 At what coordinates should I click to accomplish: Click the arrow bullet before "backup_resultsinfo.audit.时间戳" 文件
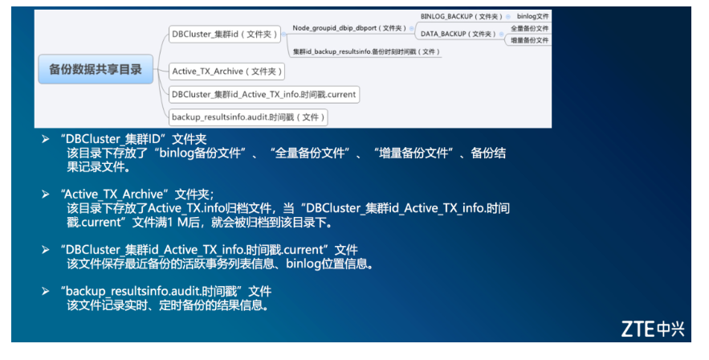tap(46, 291)
